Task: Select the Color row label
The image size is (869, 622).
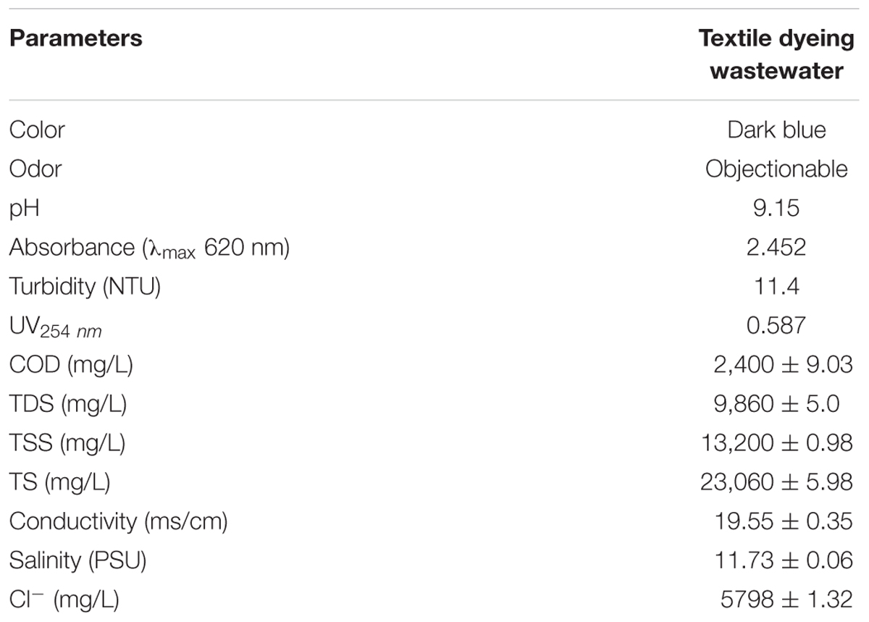Action: tap(37, 130)
